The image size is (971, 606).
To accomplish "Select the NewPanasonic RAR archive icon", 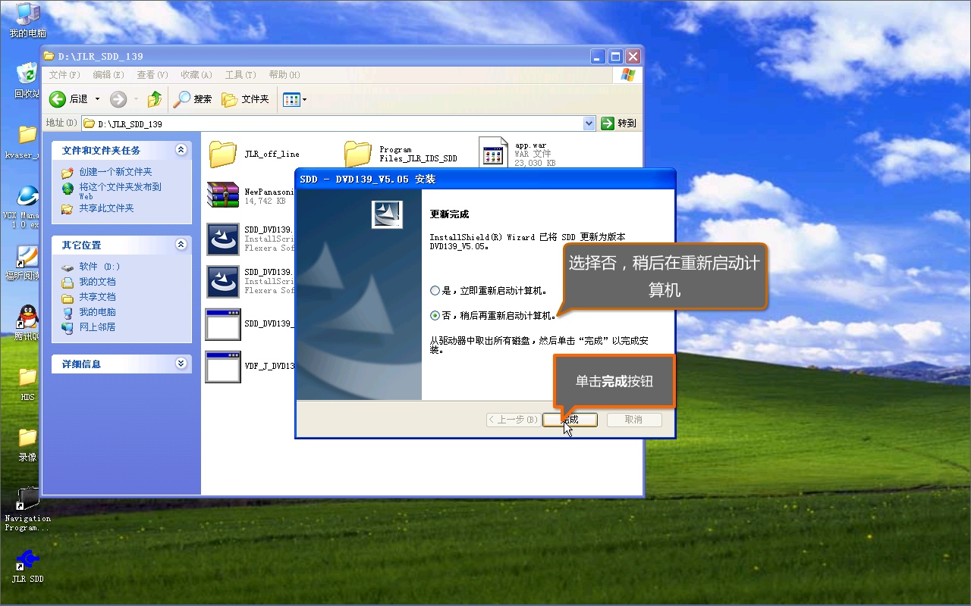I will click(223, 195).
